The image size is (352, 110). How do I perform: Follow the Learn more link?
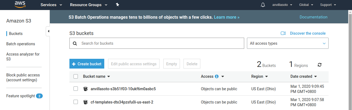tap(227, 17)
